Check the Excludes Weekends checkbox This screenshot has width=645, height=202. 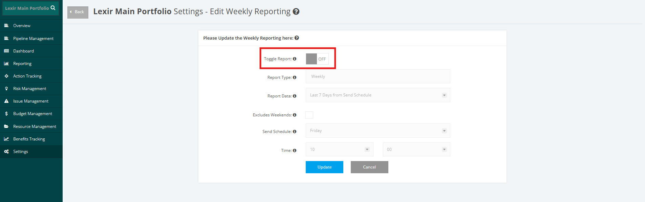pyautogui.click(x=309, y=115)
